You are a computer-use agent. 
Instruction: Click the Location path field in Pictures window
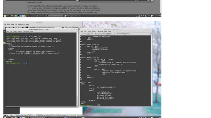click(x=51, y=28)
